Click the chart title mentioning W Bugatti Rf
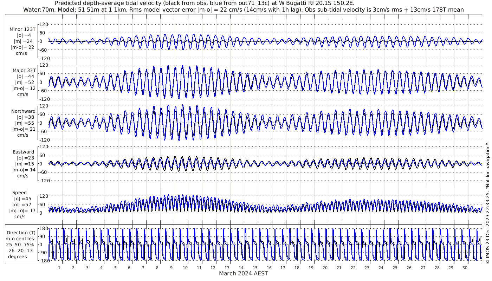The image size is (492, 281). coord(205,3)
